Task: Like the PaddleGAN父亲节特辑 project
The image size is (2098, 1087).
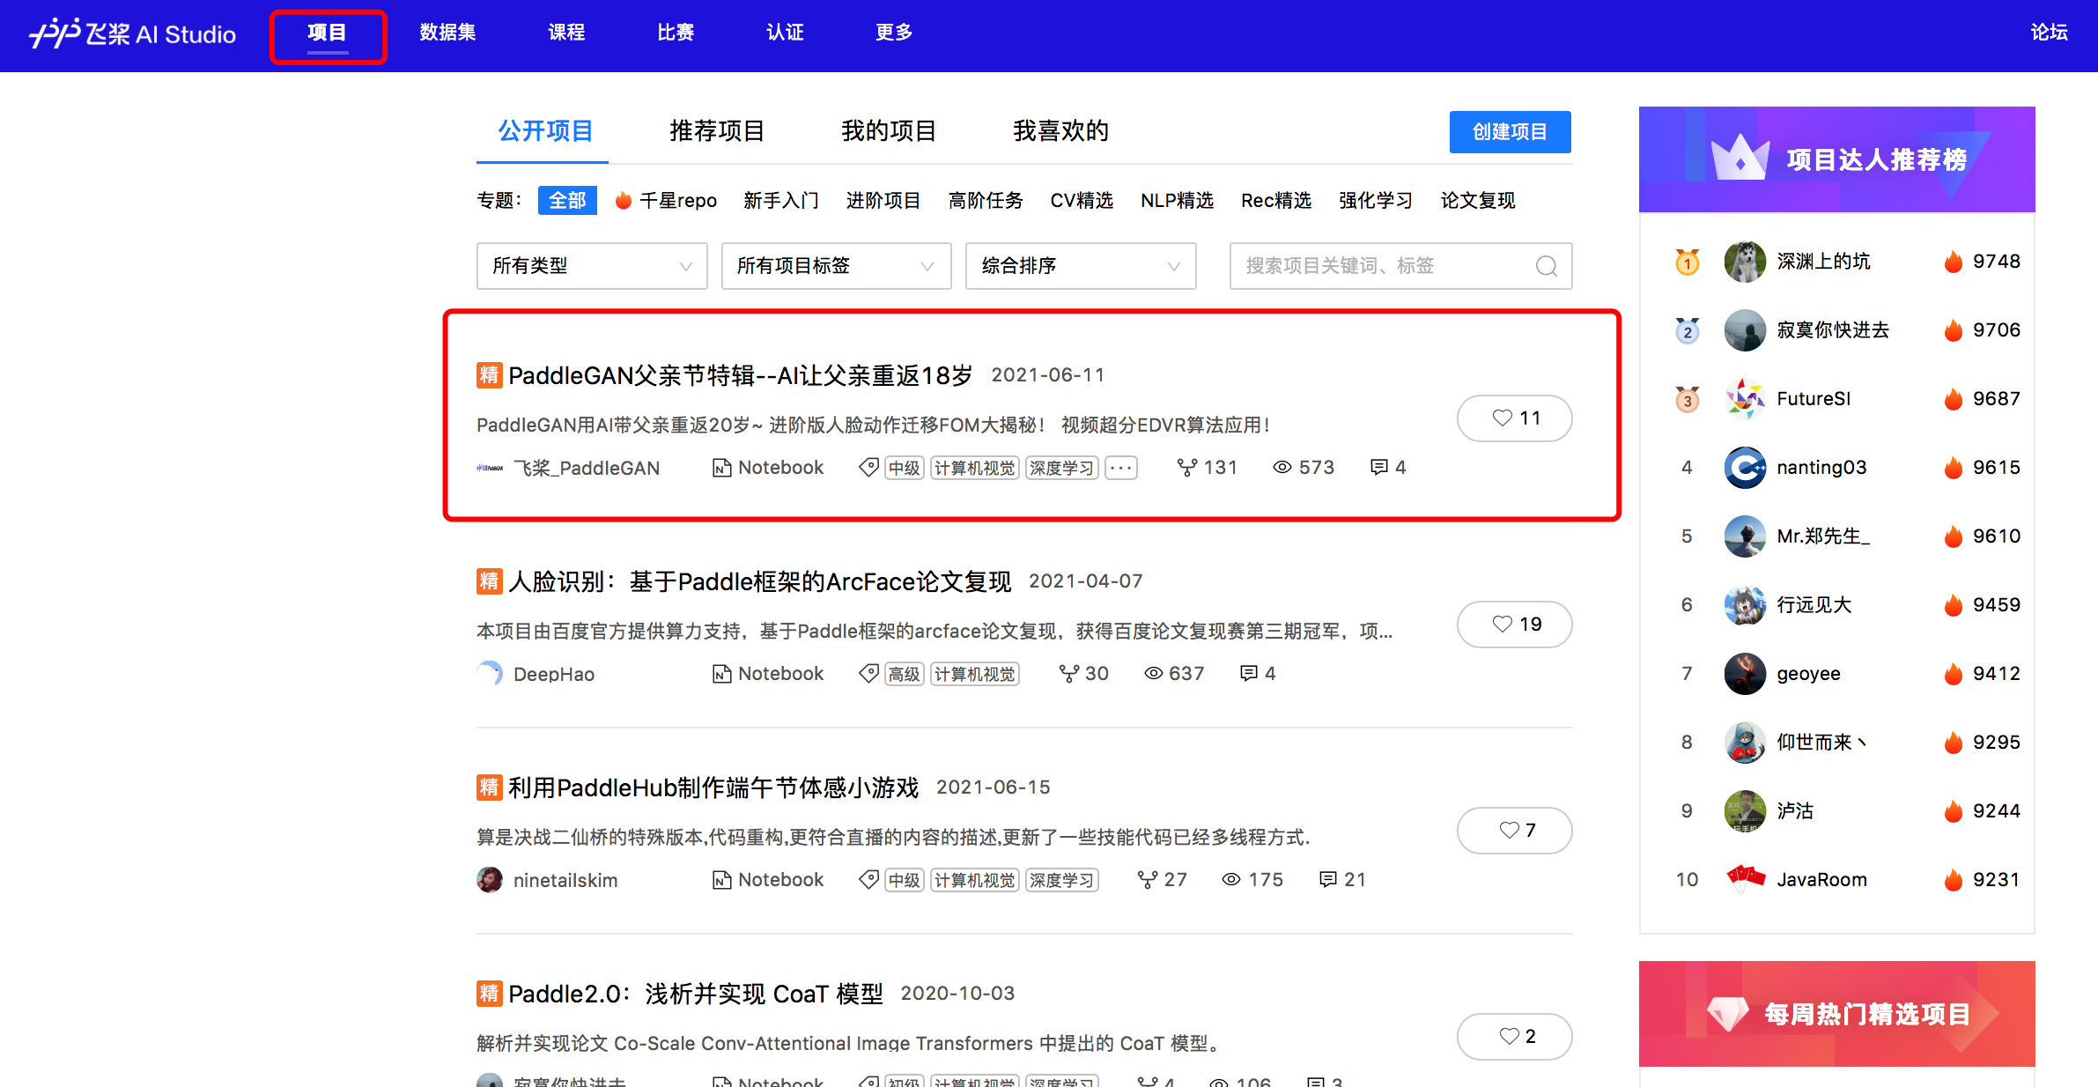Action: pyautogui.click(x=1514, y=418)
